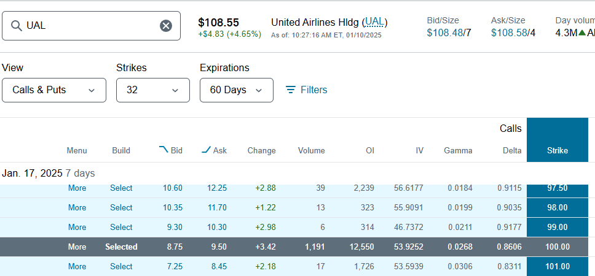Click the $108.55 last price
Image resolution: width=595 pixels, height=276 pixels.
click(x=219, y=22)
